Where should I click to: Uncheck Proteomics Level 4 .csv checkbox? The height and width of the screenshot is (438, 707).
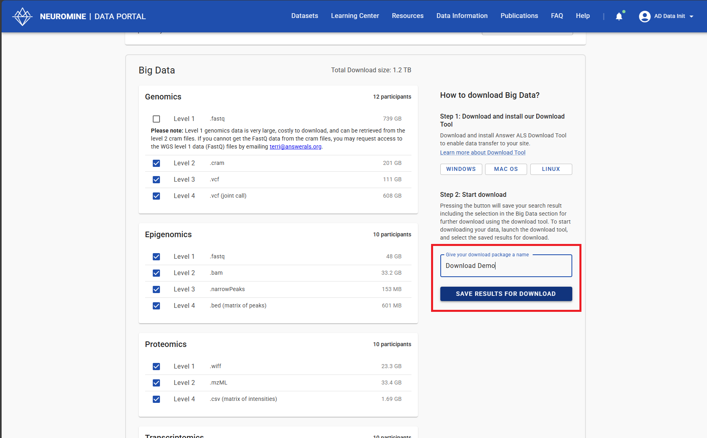(x=156, y=399)
